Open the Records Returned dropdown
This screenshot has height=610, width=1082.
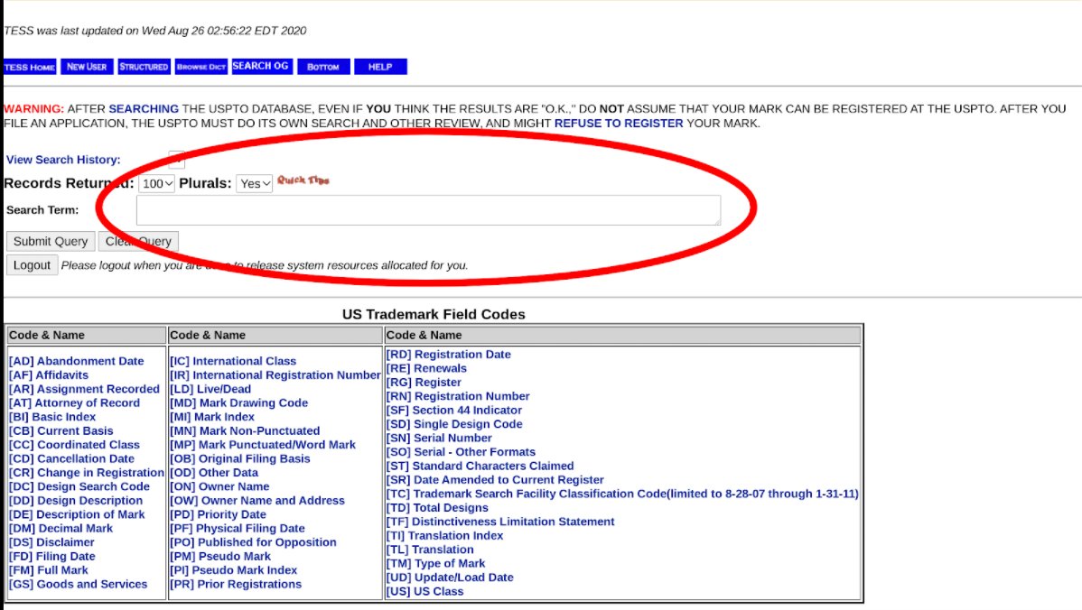coord(156,183)
